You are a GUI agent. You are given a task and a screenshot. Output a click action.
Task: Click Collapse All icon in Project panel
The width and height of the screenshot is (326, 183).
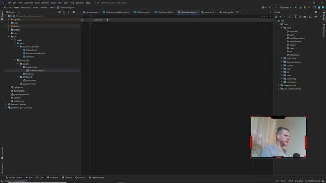(x=68, y=12)
